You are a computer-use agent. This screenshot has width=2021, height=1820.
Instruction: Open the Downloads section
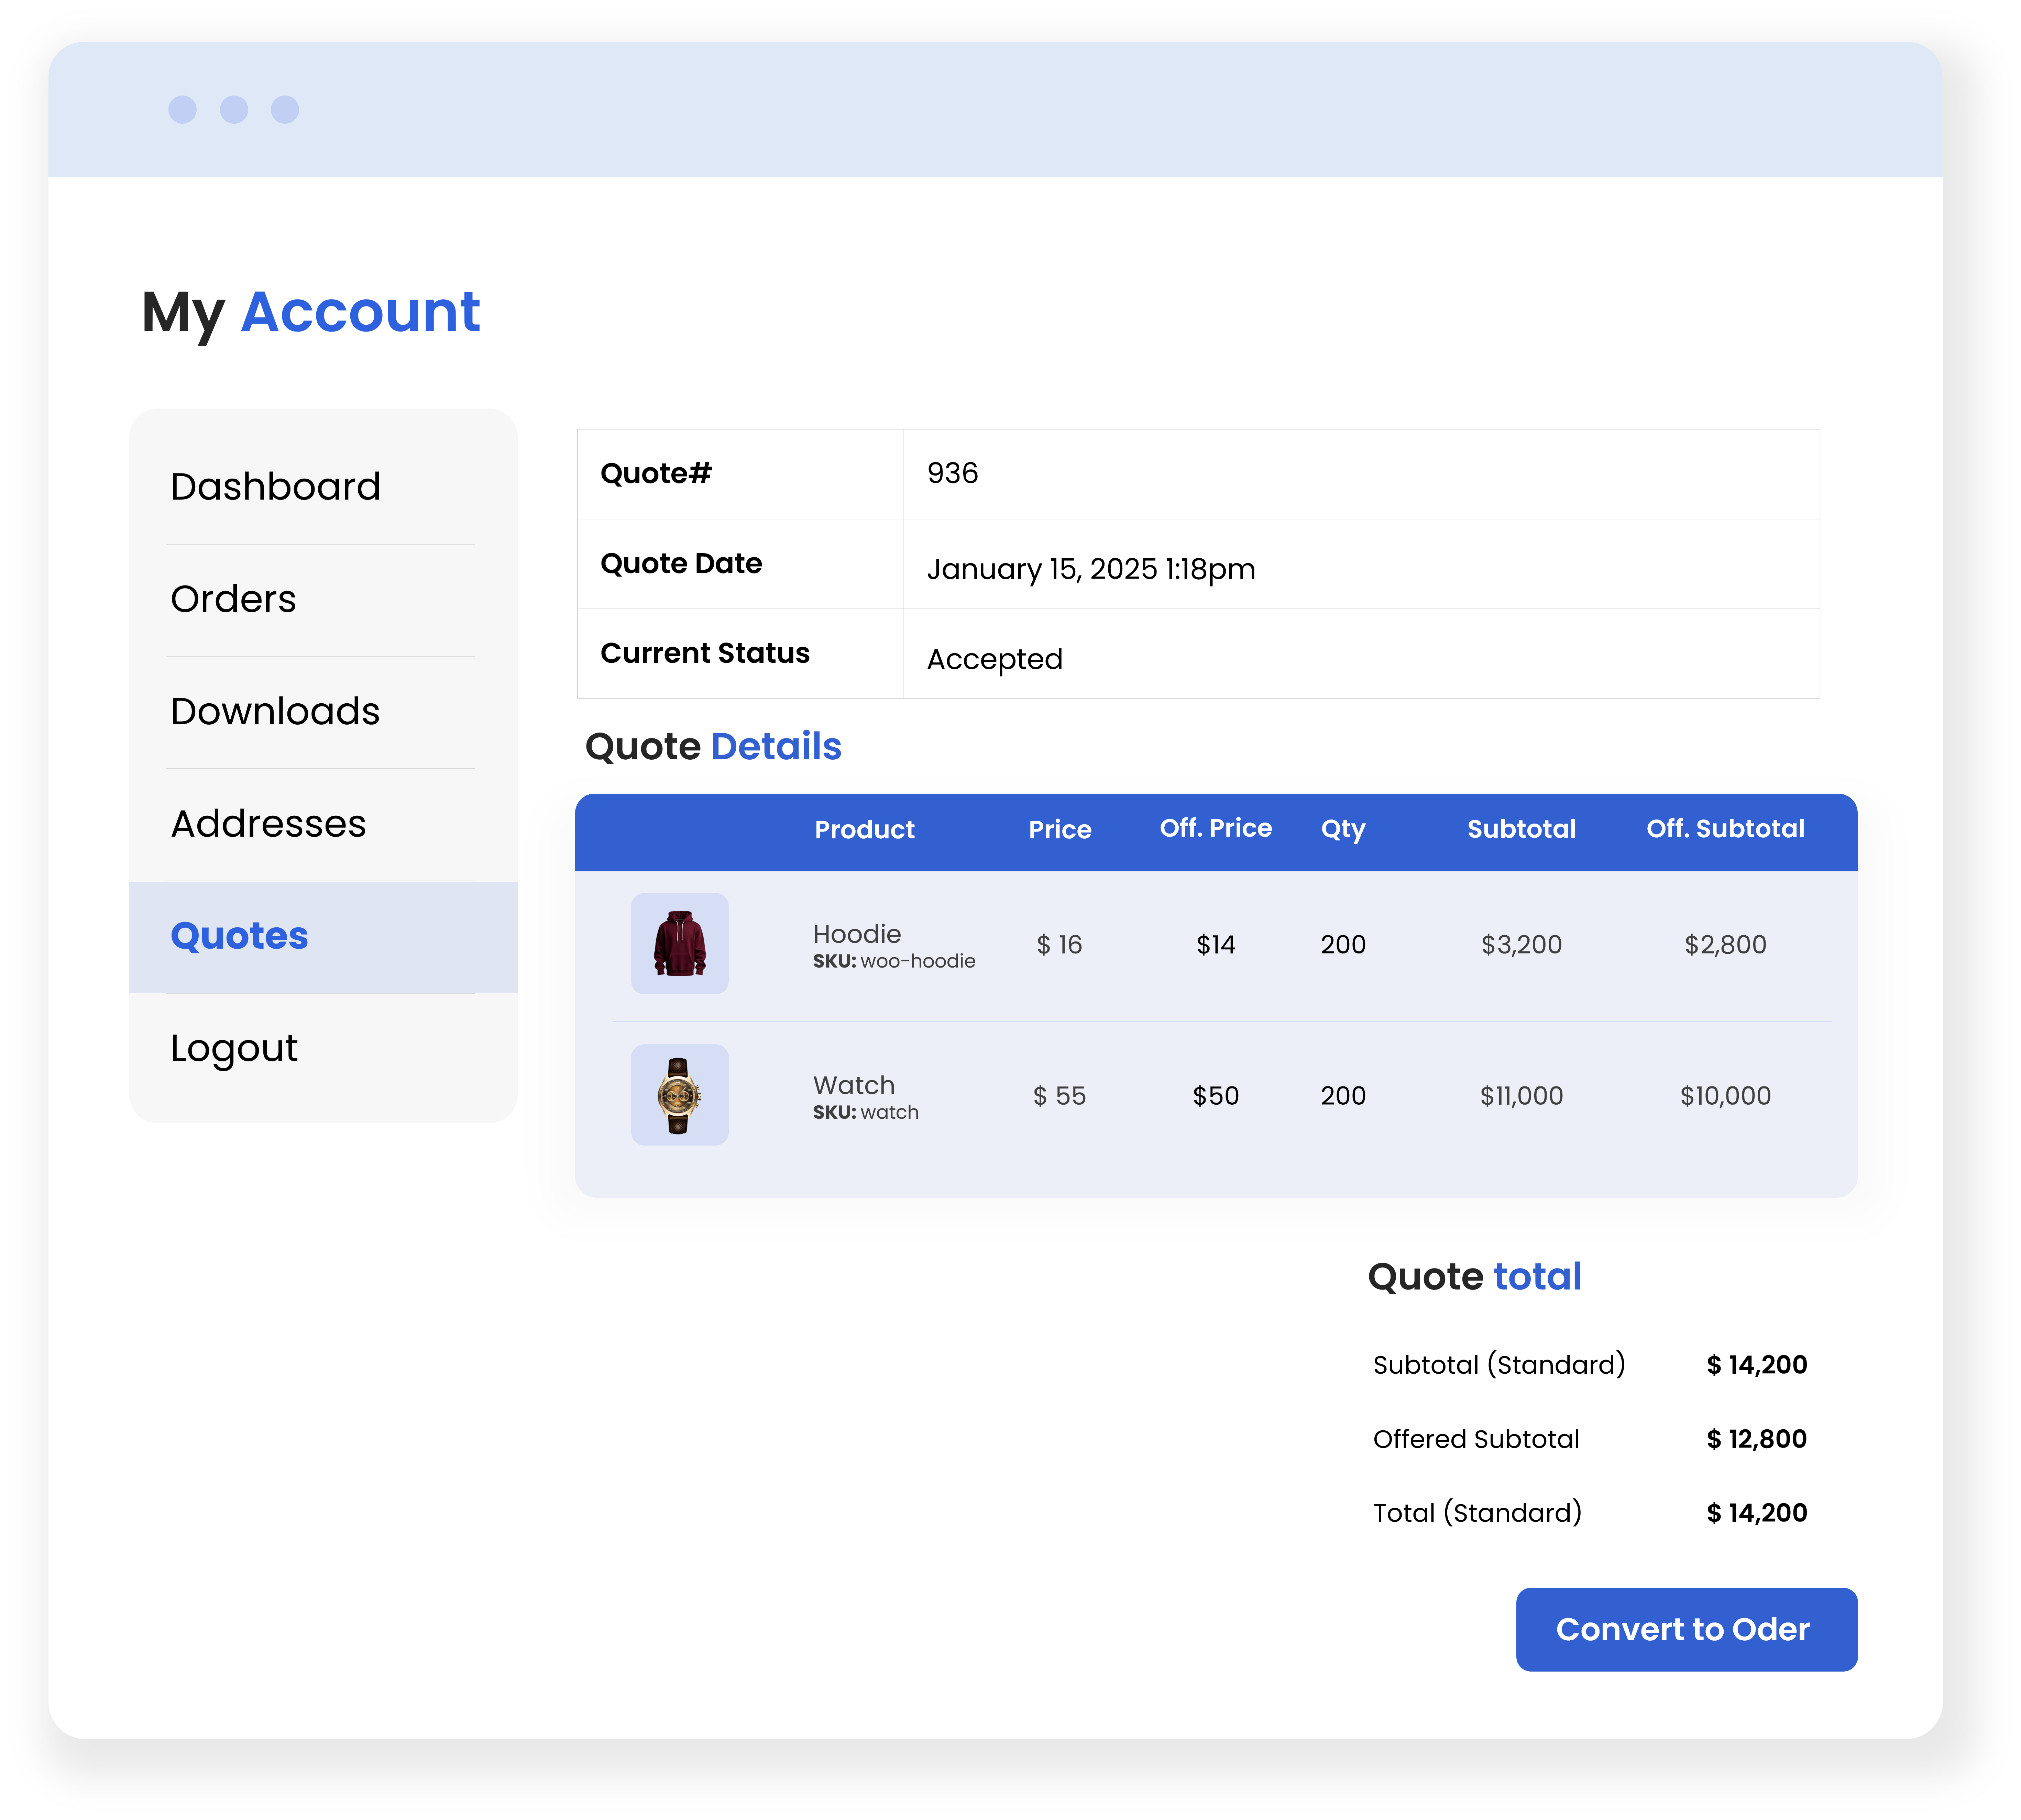[275, 711]
